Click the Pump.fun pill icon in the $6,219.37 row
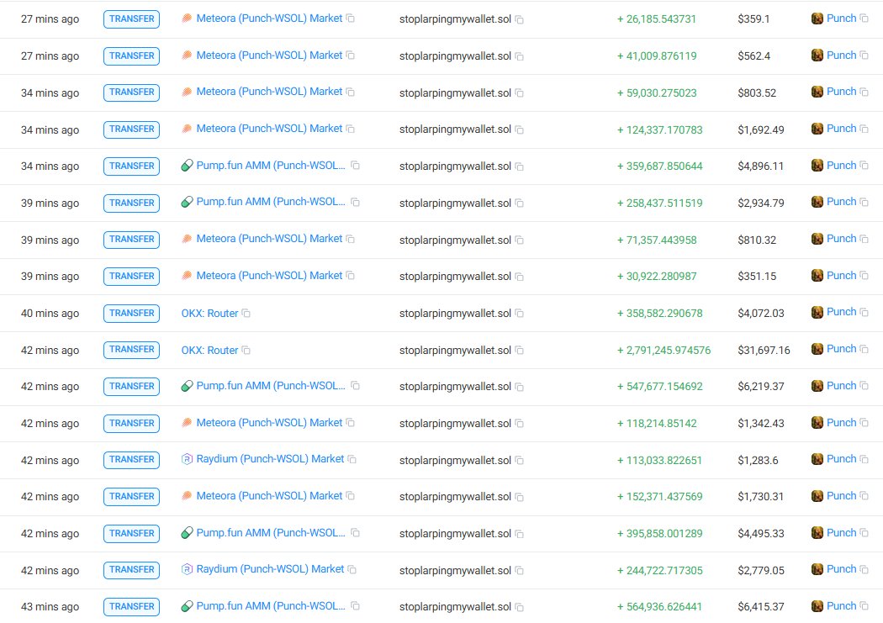Image resolution: width=883 pixels, height=623 pixels. (187, 386)
